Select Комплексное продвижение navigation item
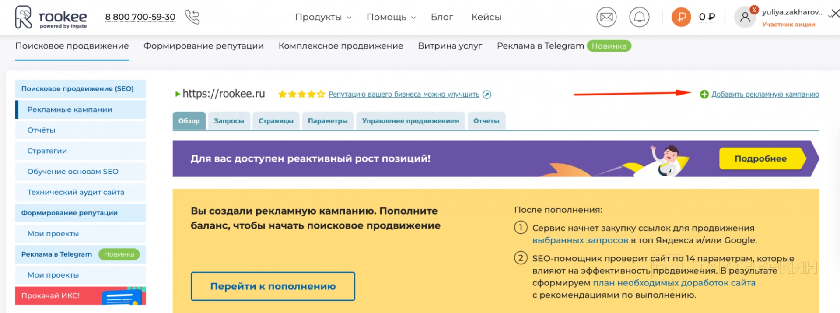 point(341,46)
